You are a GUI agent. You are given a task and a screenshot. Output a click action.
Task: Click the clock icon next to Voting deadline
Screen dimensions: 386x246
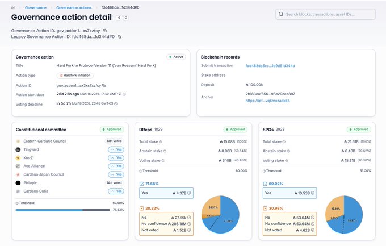116,104
